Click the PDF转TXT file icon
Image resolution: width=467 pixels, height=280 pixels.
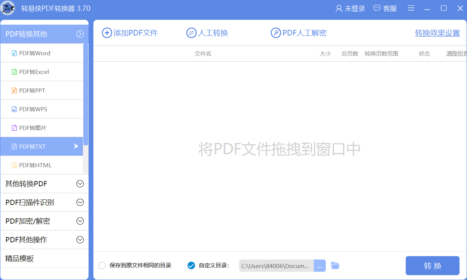(x=14, y=146)
